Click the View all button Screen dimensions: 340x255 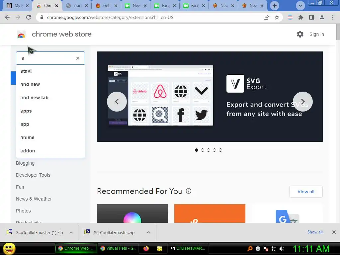point(306,192)
